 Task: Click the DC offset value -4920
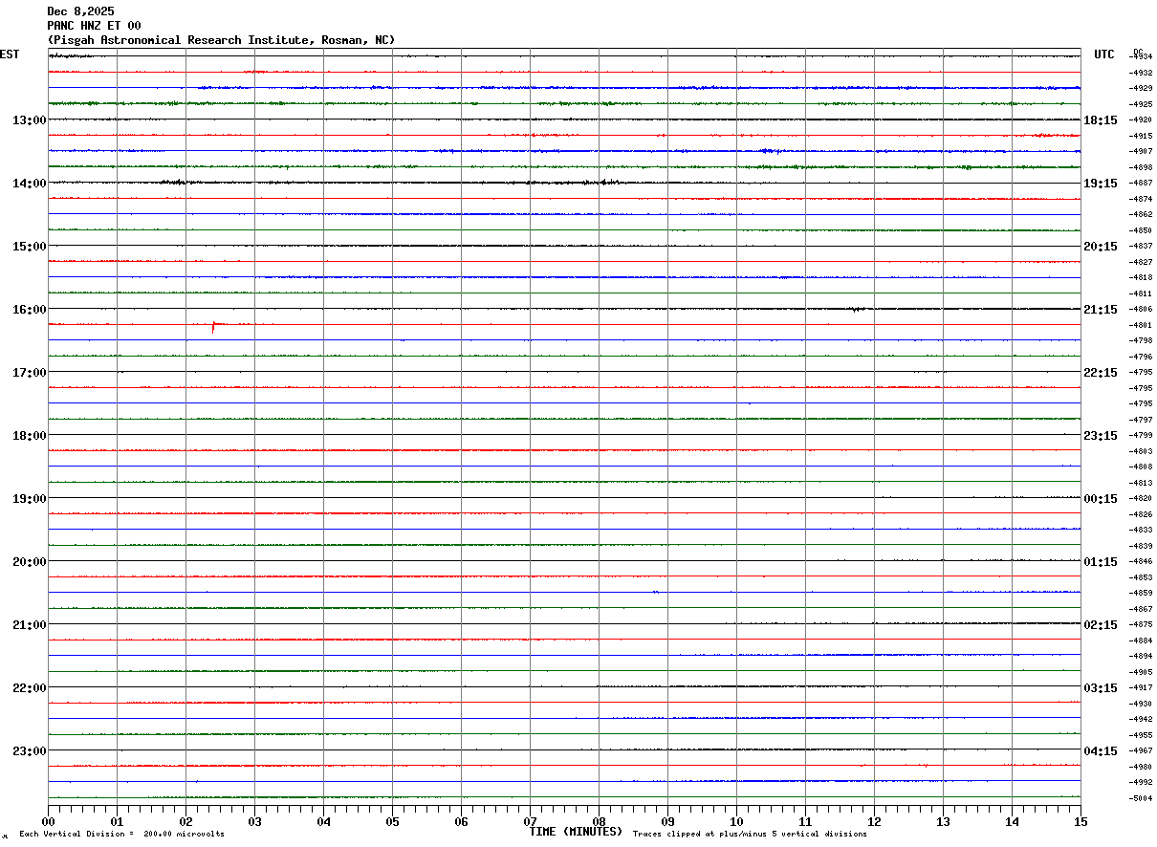click(x=1141, y=119)
